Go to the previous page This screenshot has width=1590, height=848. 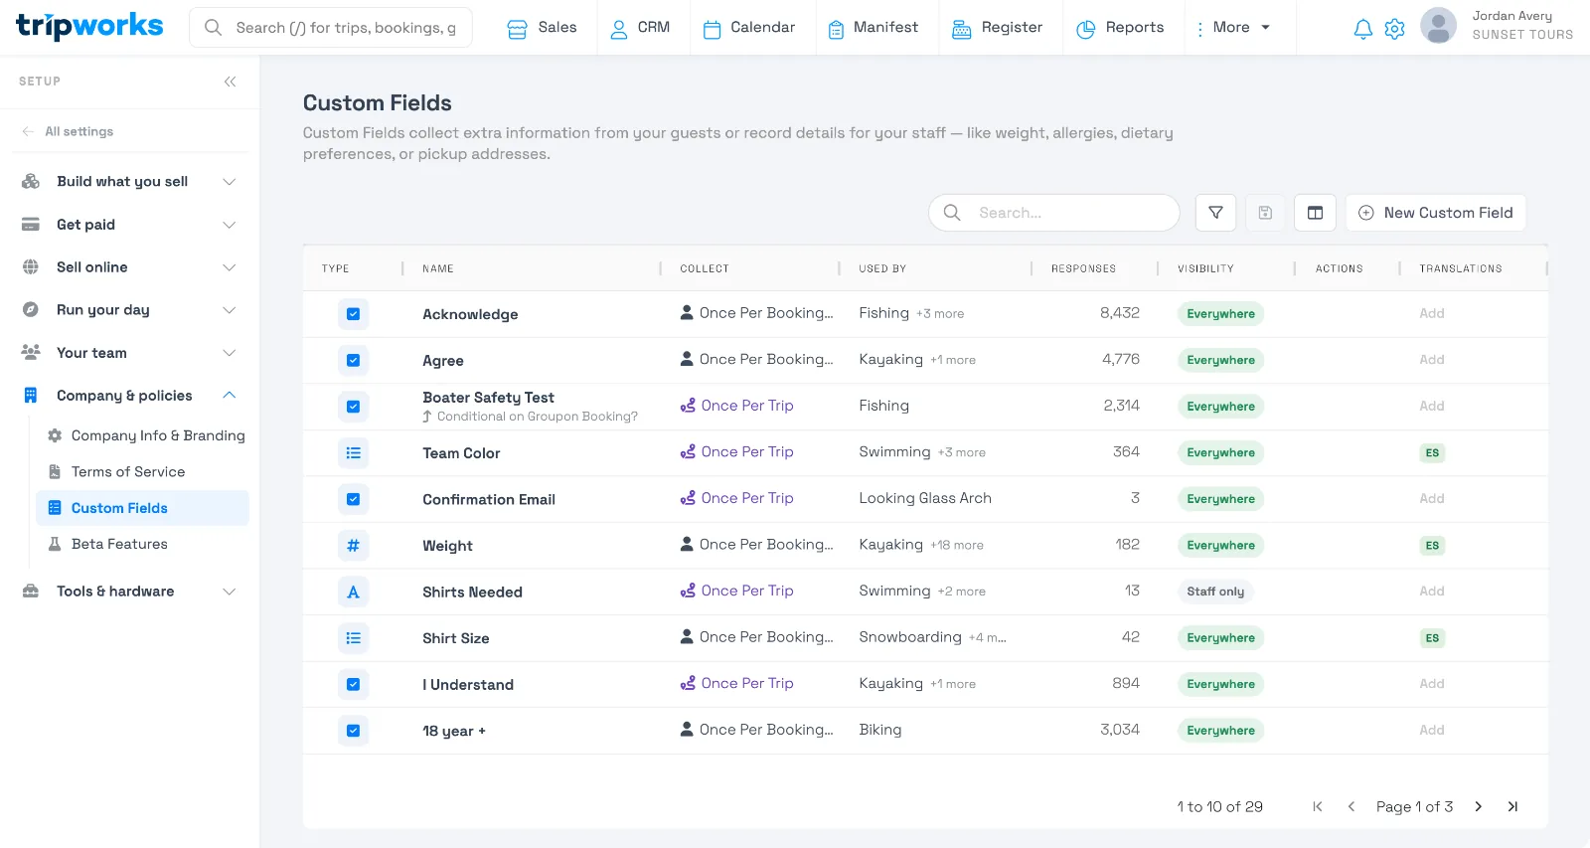pyautogui.click(x=1351, y=807)
